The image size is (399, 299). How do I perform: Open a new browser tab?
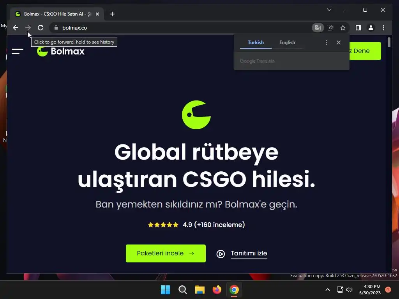point(112,14)
